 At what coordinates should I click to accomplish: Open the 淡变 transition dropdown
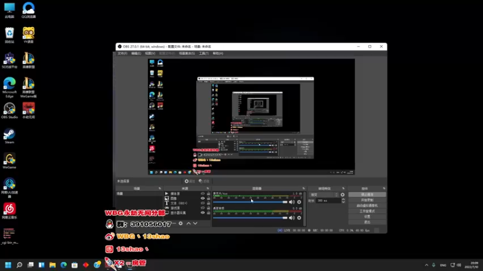pos(324,195)
